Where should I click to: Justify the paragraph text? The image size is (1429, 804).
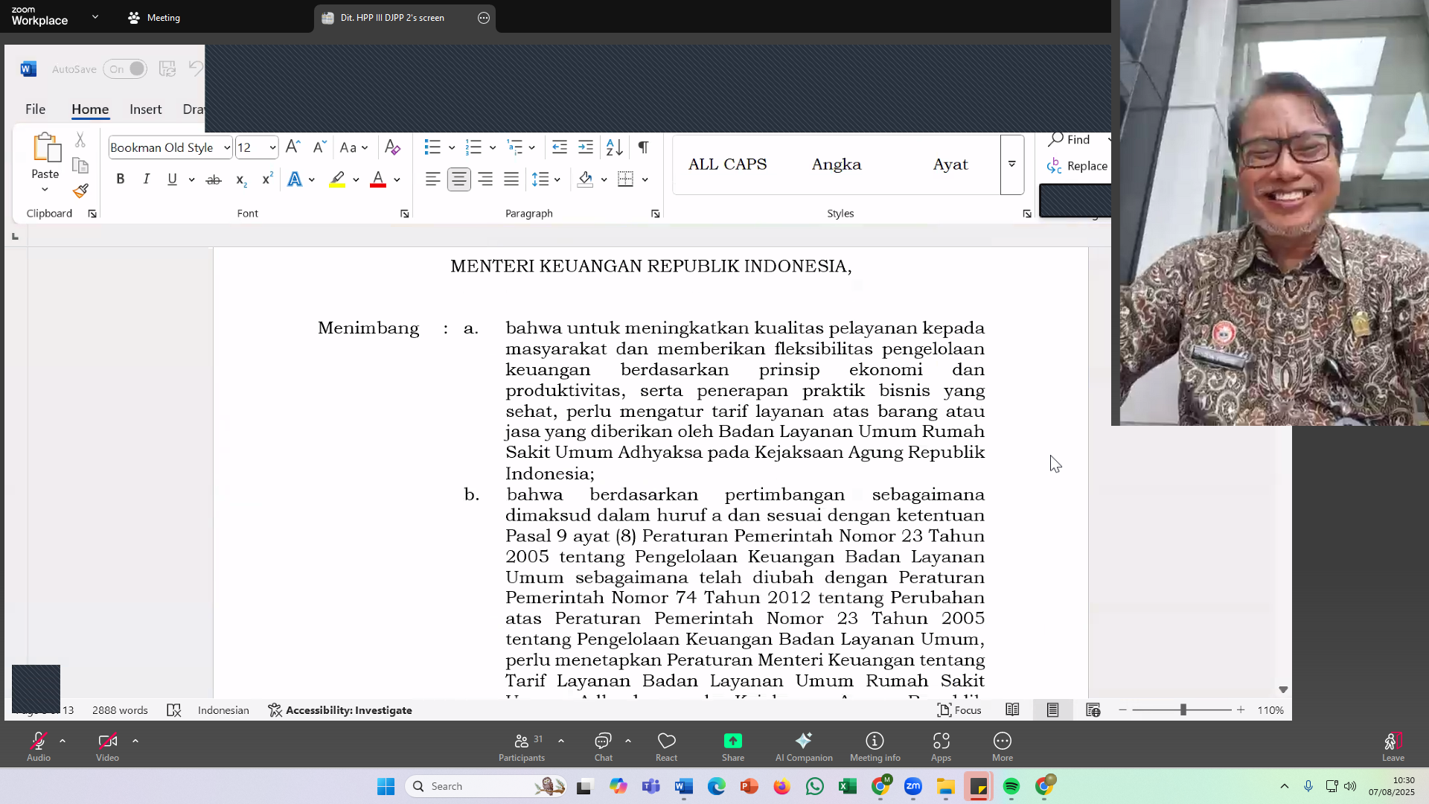[511, 179]
